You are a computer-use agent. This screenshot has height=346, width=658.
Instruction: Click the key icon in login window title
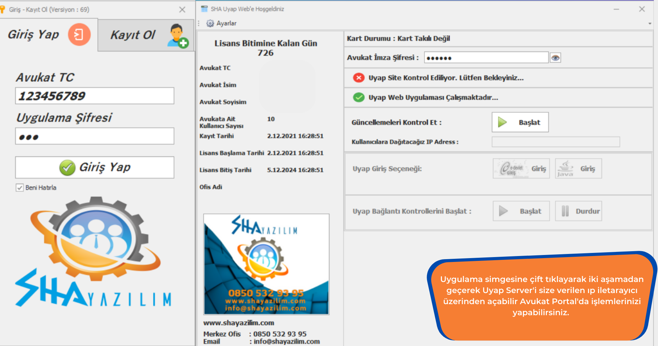click(2, 9)
